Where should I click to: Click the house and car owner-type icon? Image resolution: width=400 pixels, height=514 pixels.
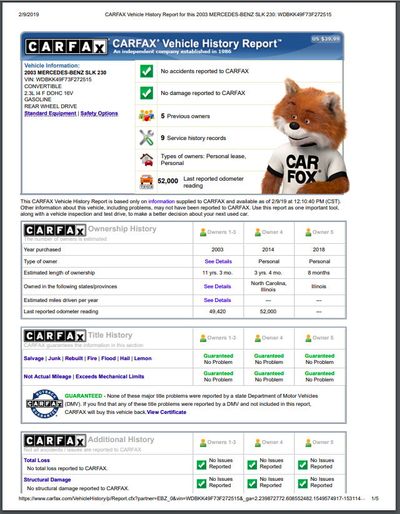tap(146, 159)
